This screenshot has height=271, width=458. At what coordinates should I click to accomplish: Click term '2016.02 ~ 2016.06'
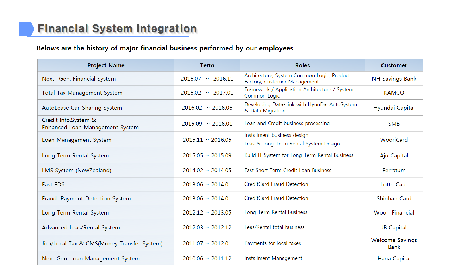[207, 108]
